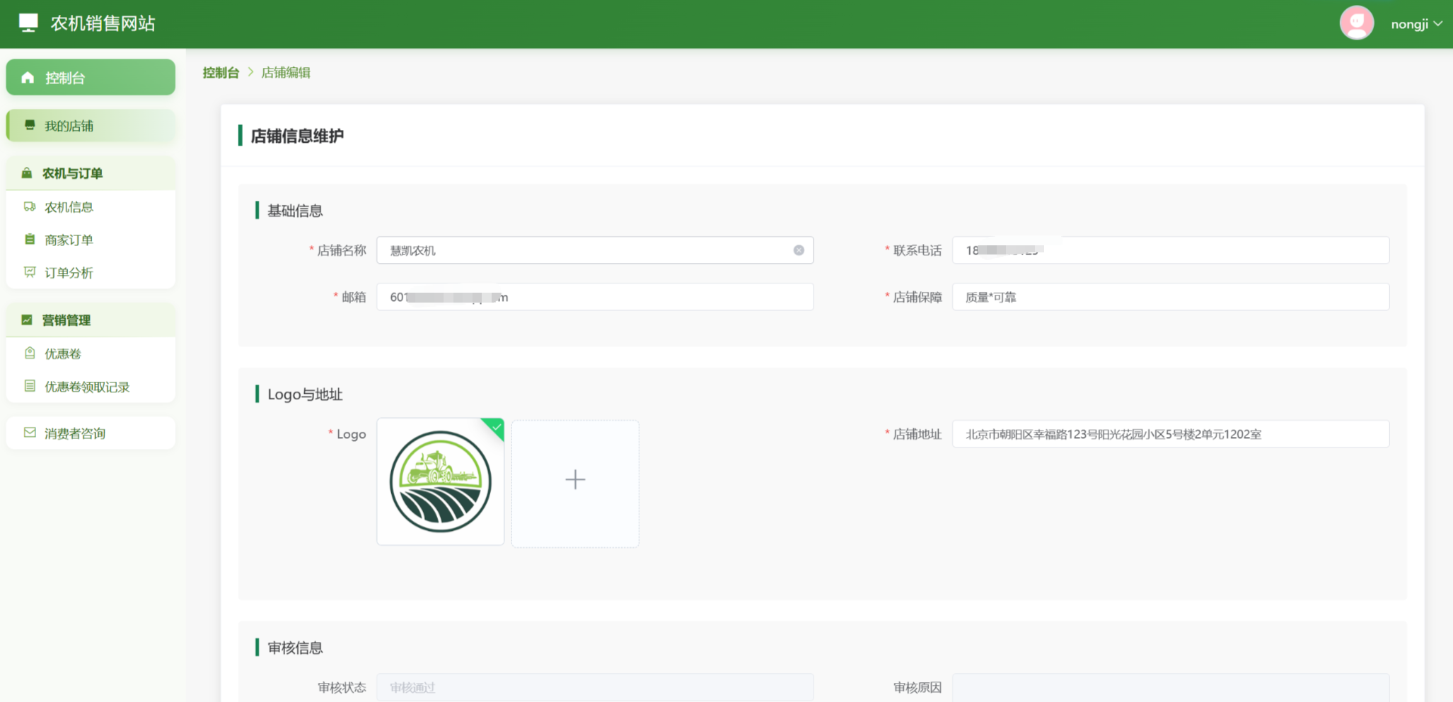
Task: Click the truck icon beside 农机信息
Action: click(30, 207)
